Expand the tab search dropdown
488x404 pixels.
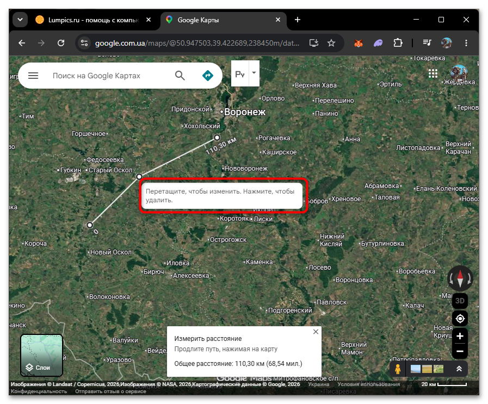[20, 20]
